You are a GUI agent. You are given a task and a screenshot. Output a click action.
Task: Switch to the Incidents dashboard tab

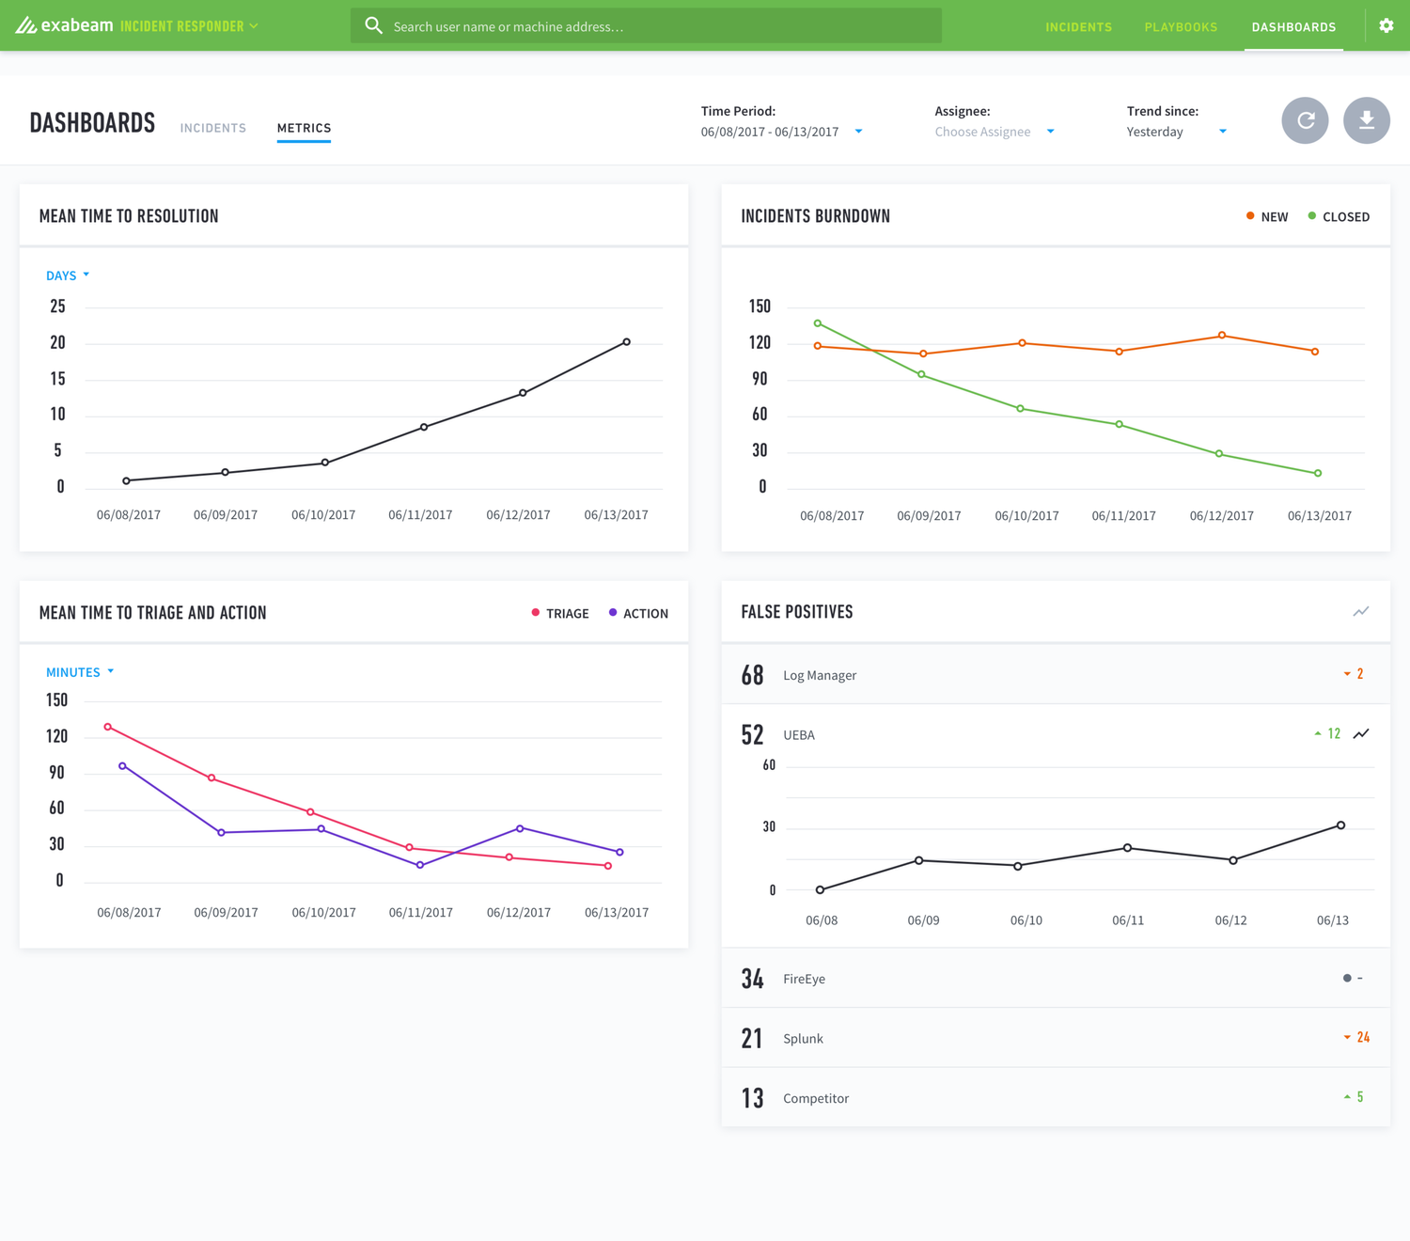[x=213, y=128]
